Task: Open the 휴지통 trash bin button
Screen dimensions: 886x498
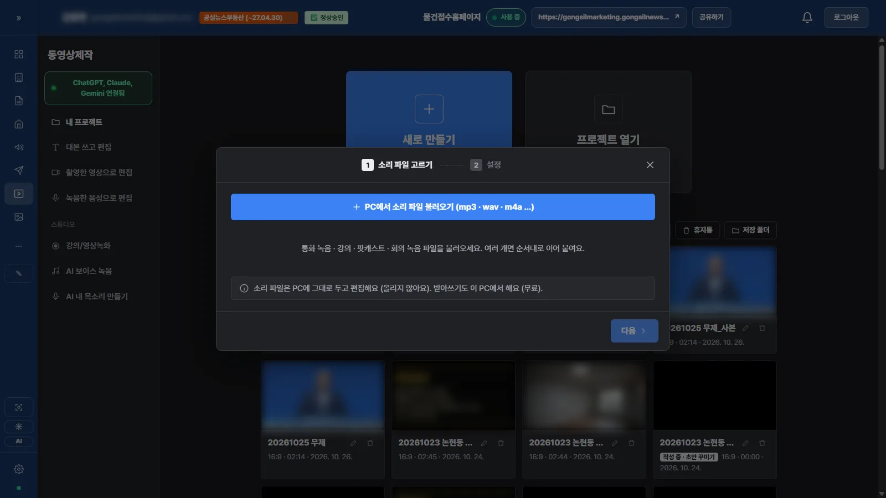Action: [x=698, y=230]
